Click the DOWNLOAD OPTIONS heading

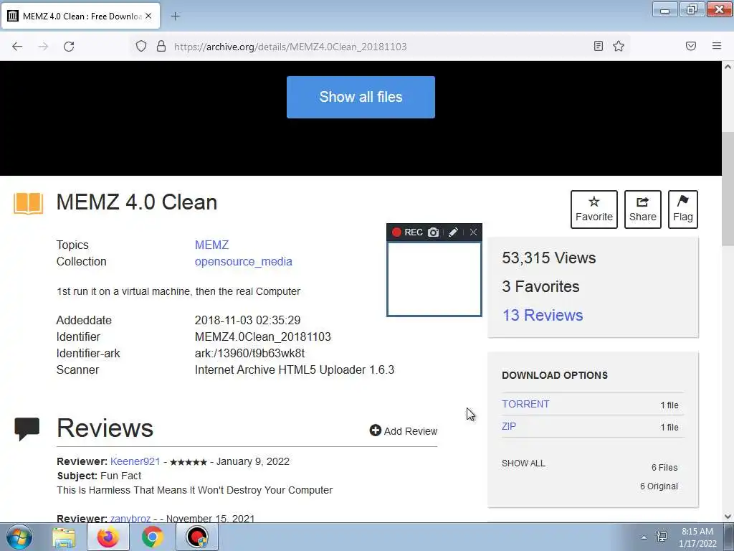click(555, 375)
